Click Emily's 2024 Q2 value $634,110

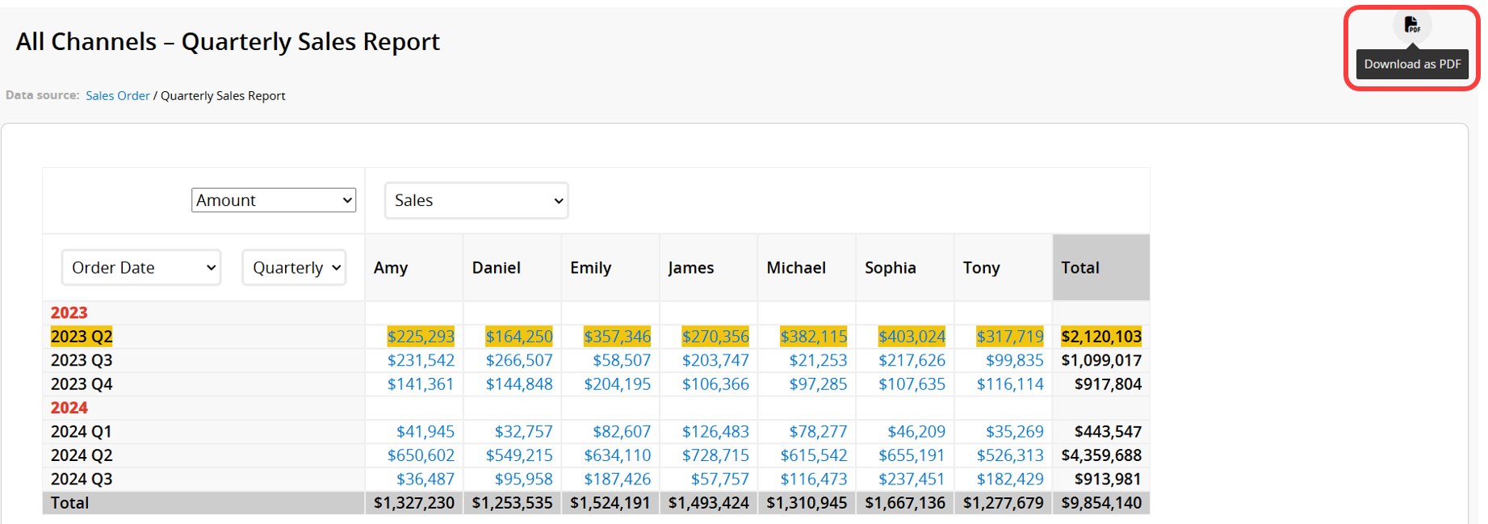[x=617, y=455]
